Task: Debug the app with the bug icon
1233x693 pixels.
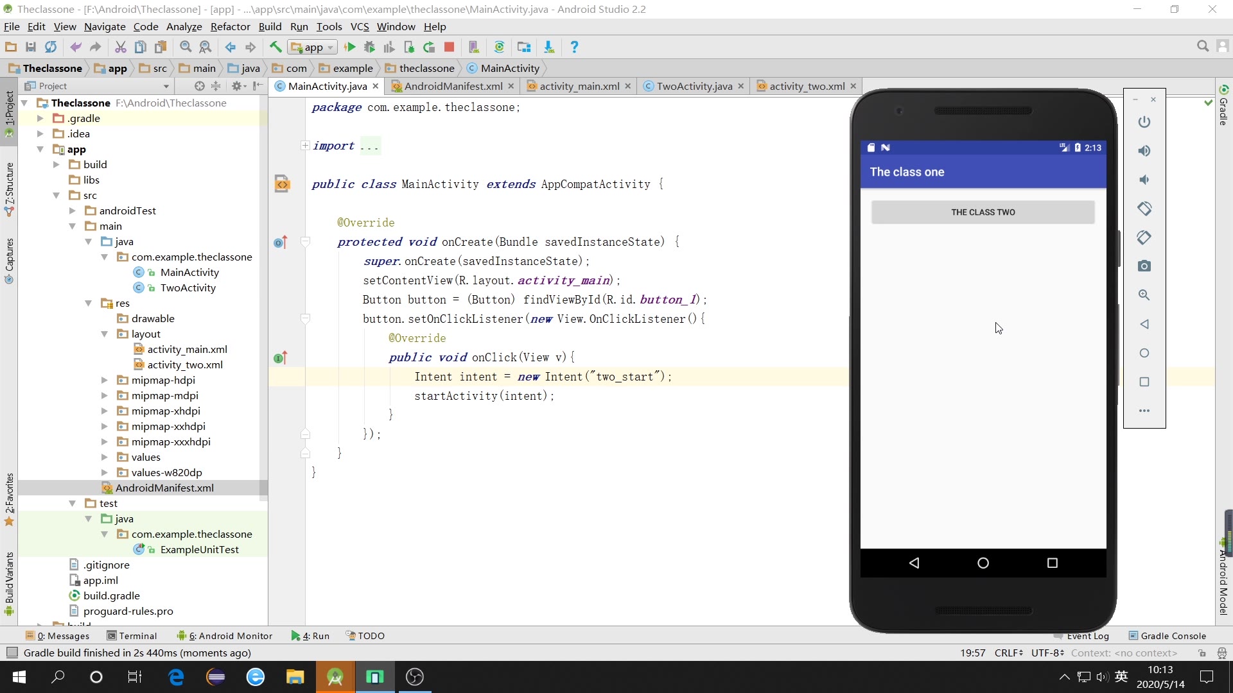Action: (369, 47)
